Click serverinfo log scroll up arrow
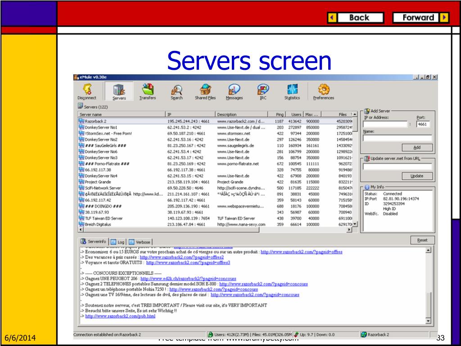 point(428,250)
